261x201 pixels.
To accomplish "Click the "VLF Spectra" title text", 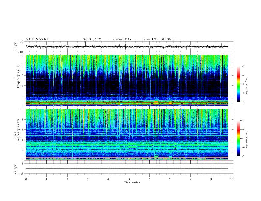I will (x=37, y=39).
